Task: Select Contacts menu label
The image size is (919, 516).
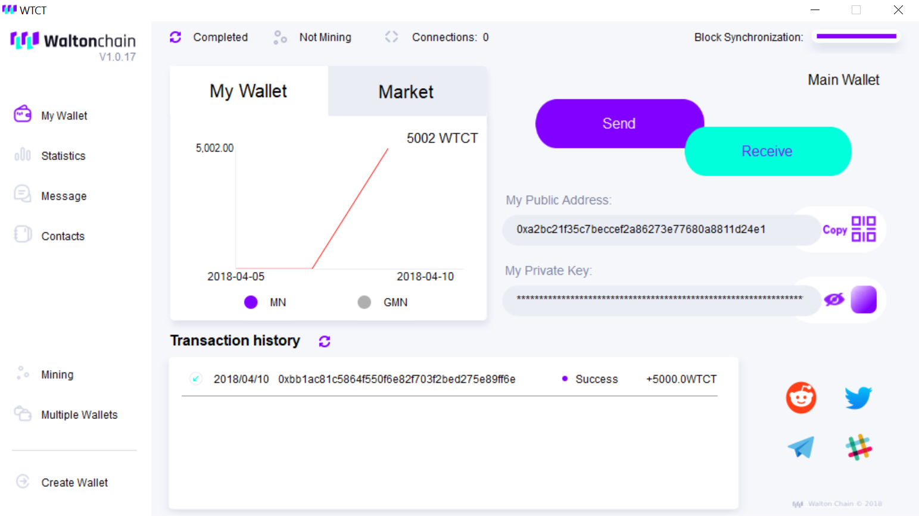Action: (x=63, y=236)
